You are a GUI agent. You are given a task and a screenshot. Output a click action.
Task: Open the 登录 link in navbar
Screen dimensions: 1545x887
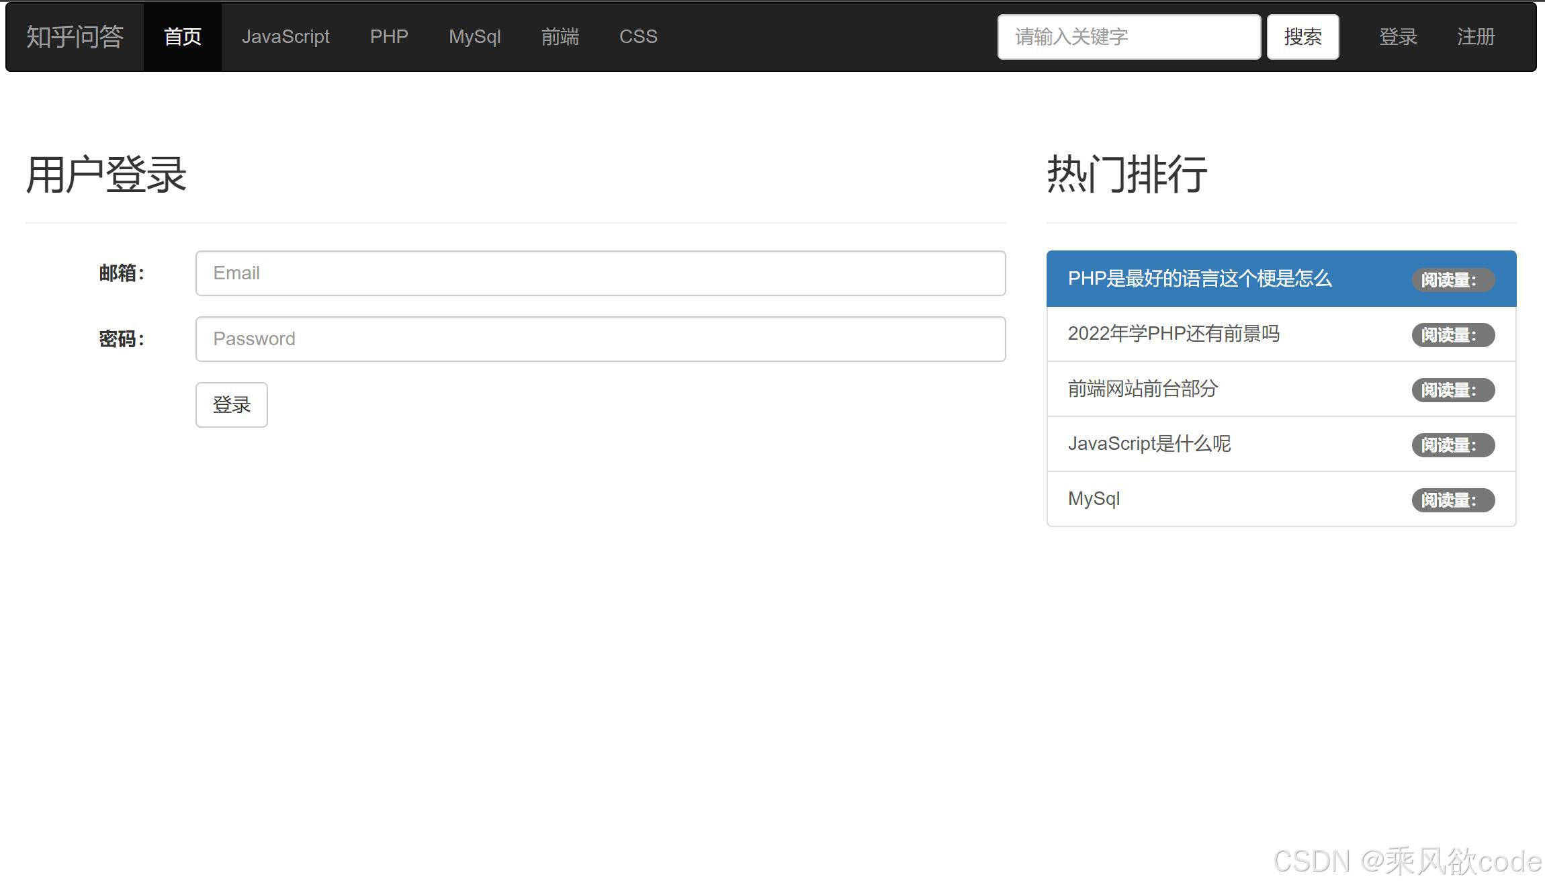tap(1399, 36)
